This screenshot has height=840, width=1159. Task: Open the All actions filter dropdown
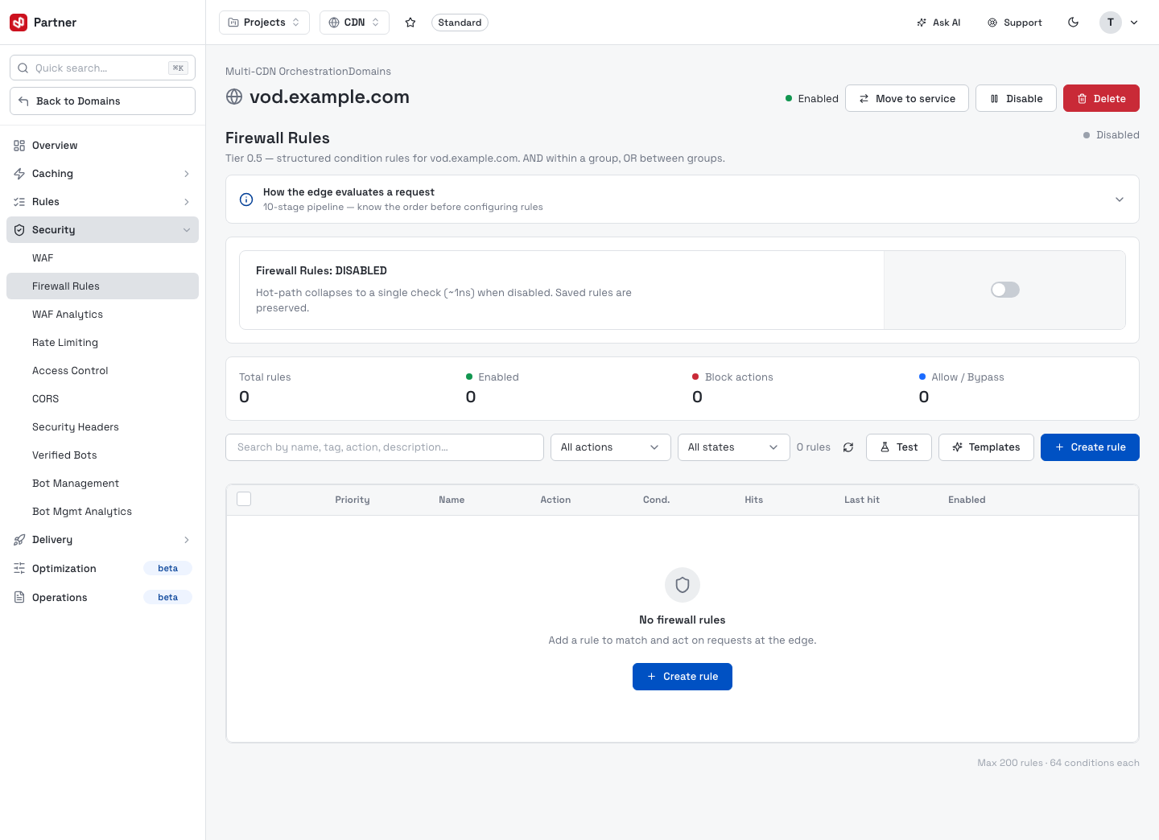pyautogui.click(x=610, y=447)
